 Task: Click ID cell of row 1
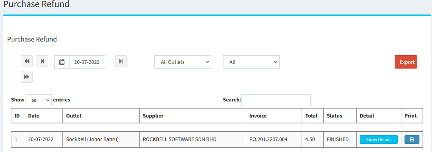18,139
